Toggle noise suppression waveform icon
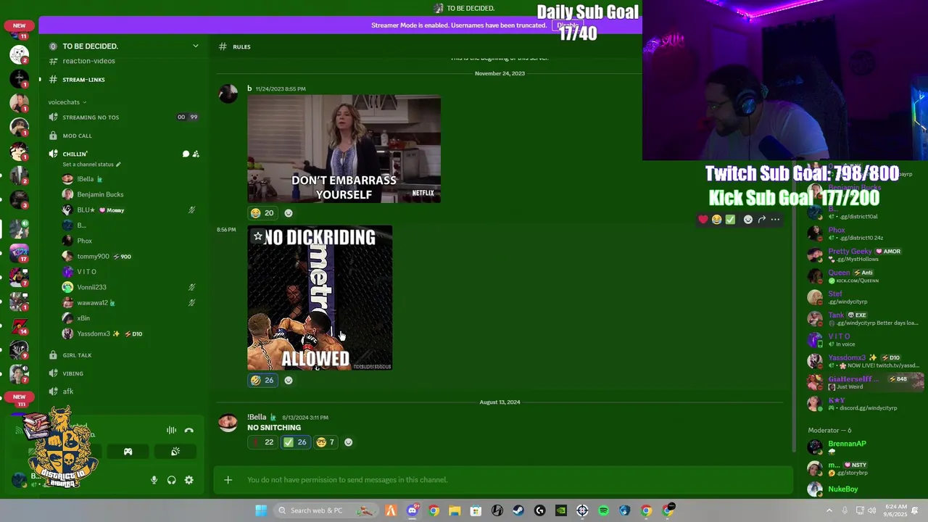Screen dimensions: 928x522 click(171, 431)
